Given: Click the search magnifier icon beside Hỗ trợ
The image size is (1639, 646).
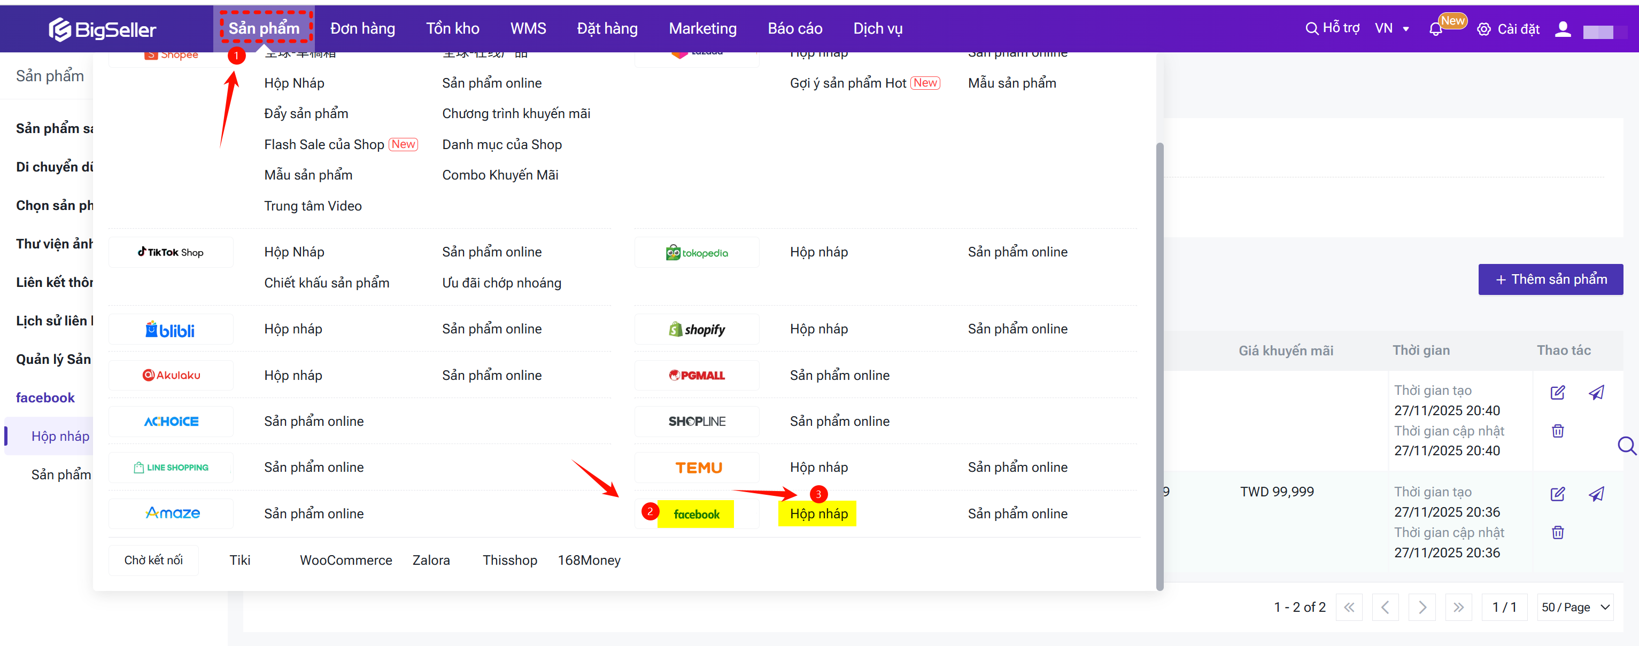Looking at the screenshot, I should (1311, 29).
